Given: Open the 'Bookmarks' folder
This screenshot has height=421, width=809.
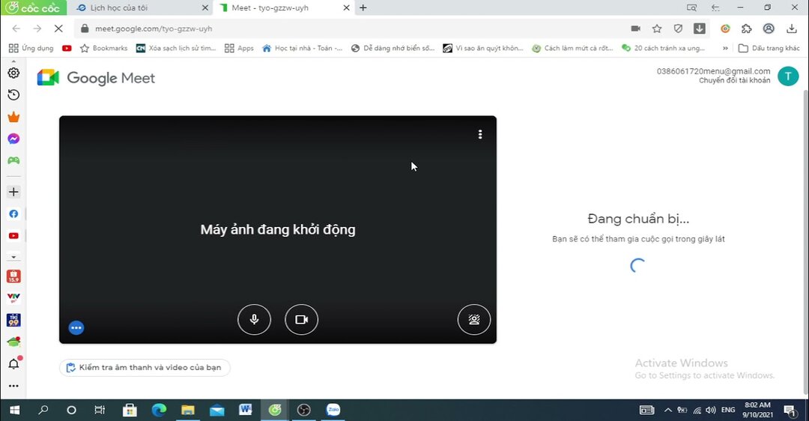Looking at the screenshot, I should pyautogui.click(x=103, y=48).
